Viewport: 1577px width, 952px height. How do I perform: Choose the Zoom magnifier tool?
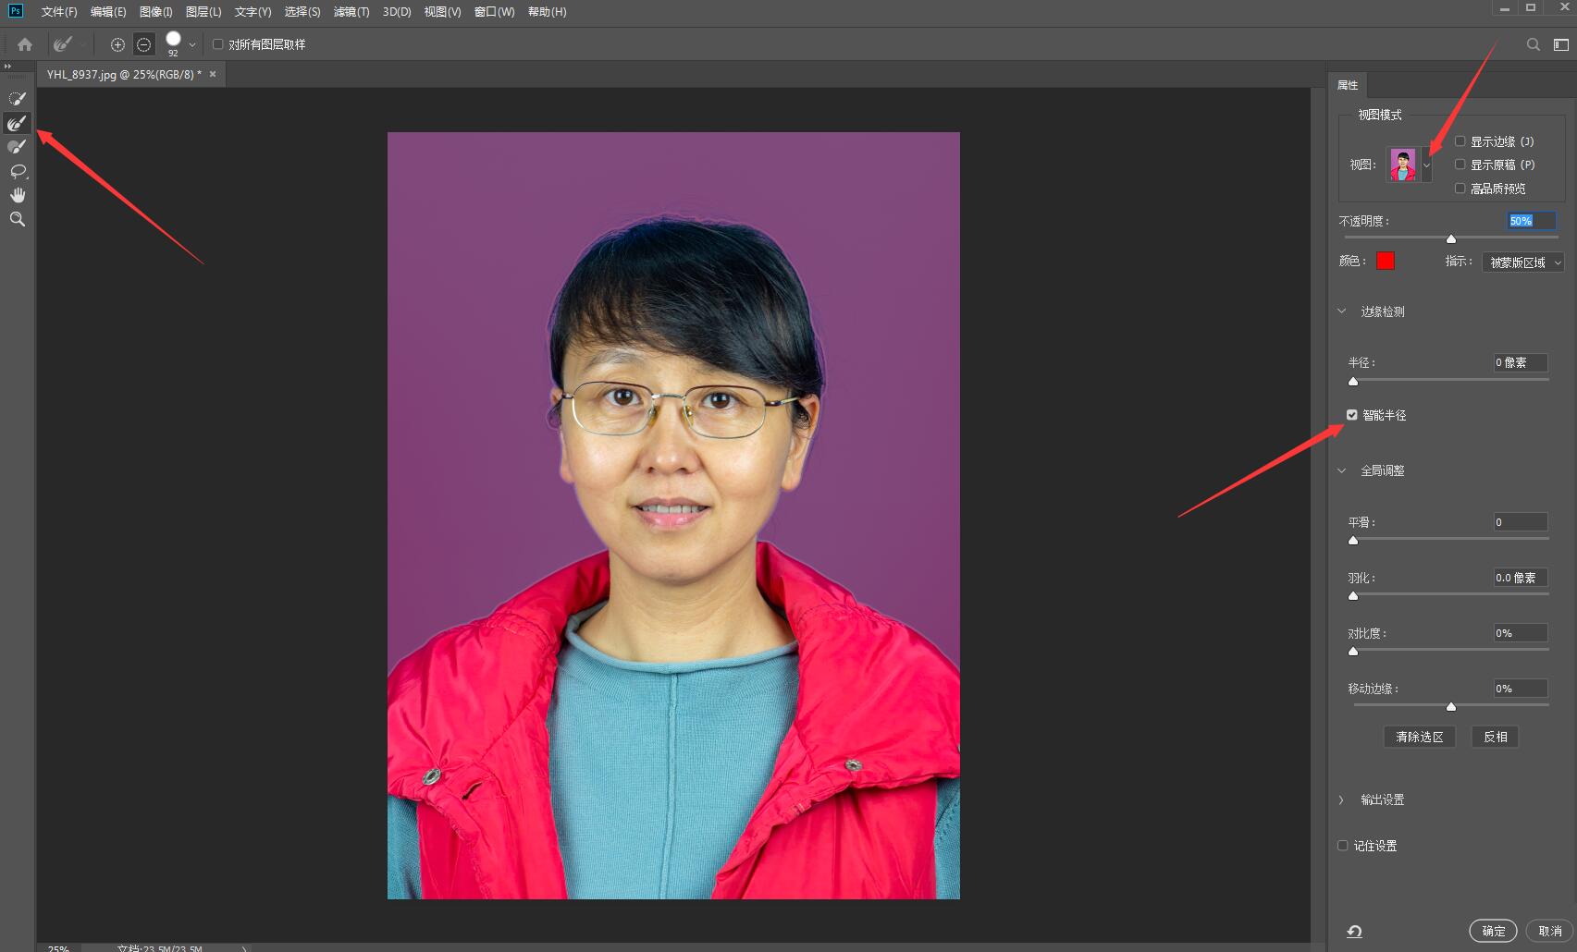pyautogui.click(x=17, y=219)
